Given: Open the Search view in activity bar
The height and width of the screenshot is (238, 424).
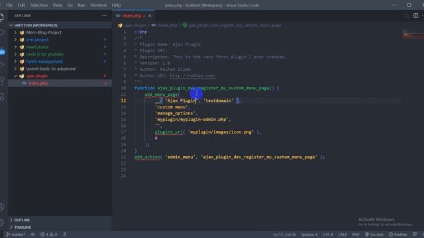Looking at the screenshot, I should (x=1, y=32).
